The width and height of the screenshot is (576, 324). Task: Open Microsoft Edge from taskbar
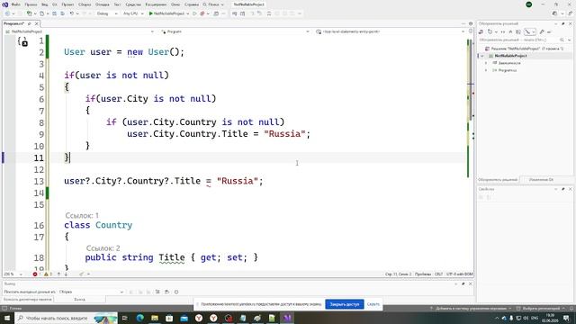coord(140,318)
